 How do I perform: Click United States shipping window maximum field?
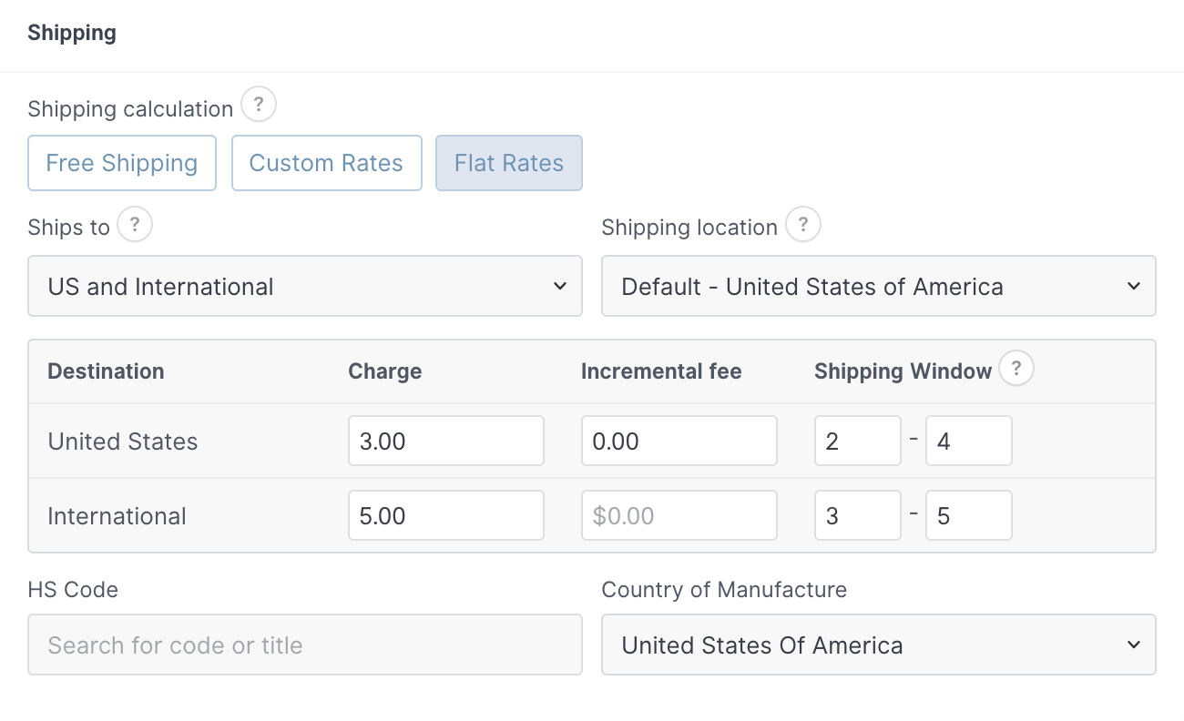[x=969, y=442]
